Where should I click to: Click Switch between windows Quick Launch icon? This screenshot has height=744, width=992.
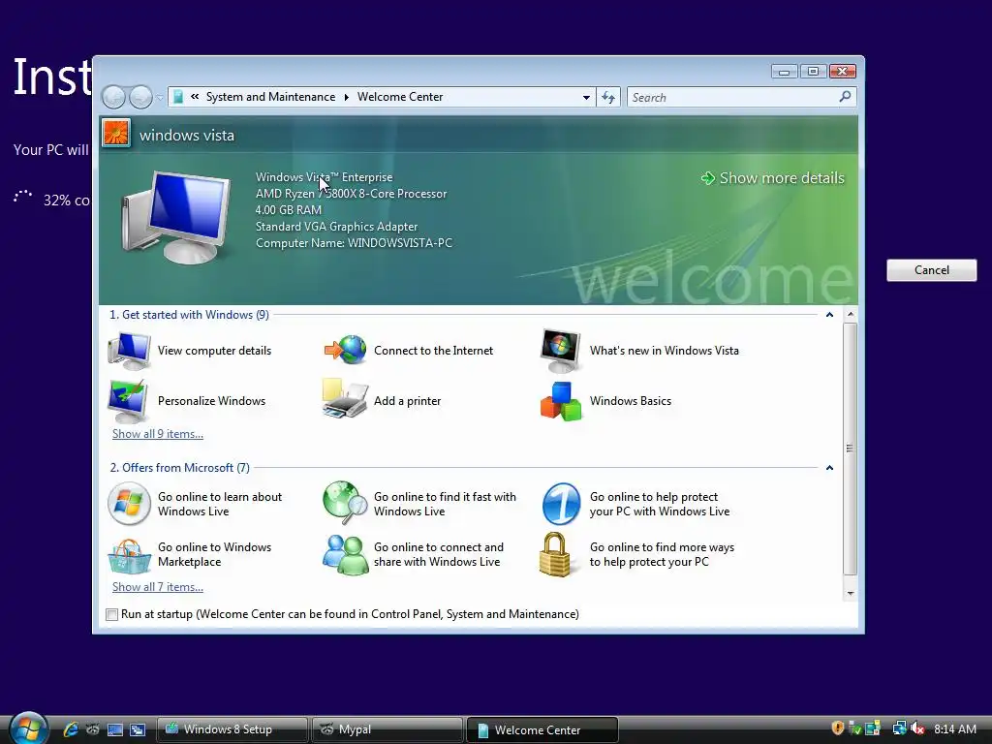(x=138, y=729)
